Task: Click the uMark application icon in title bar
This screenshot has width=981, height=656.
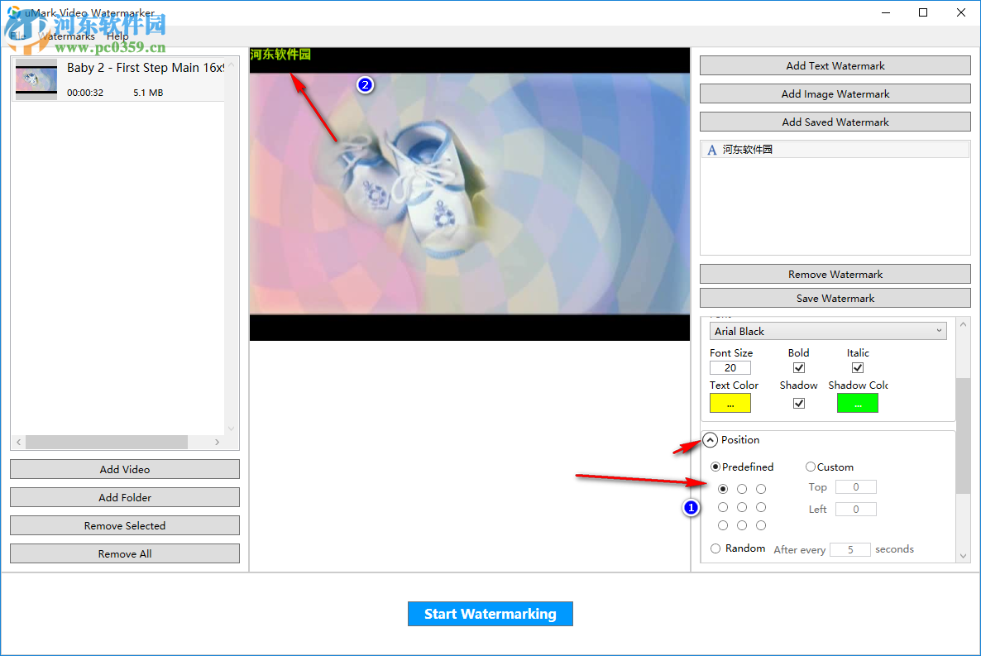Action: [13, 12]
